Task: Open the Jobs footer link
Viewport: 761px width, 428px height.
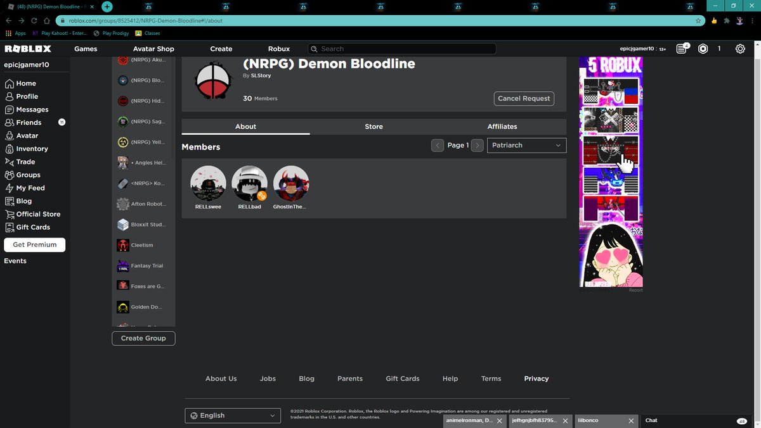Action: pyautogui.click(x=268, y=379)
